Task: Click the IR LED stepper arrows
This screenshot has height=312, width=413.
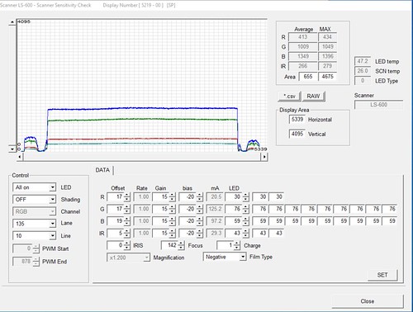Action: (x=245, y=234)
